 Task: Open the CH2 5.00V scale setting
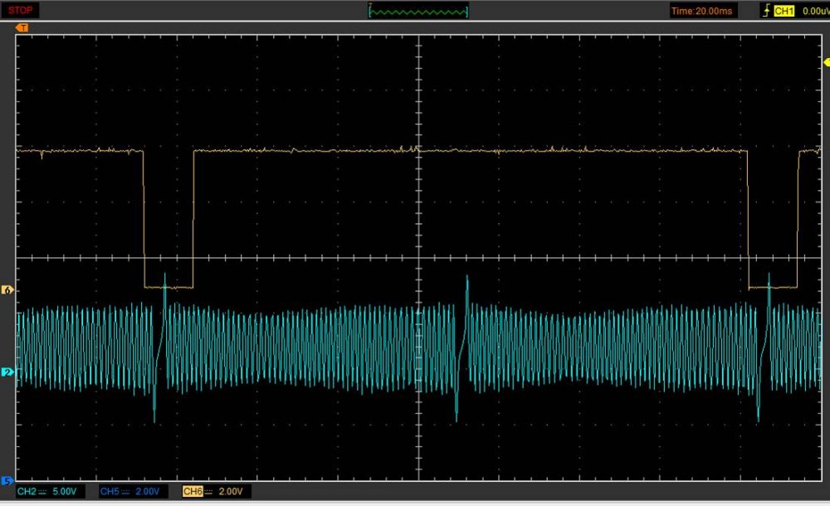[65, 492]
